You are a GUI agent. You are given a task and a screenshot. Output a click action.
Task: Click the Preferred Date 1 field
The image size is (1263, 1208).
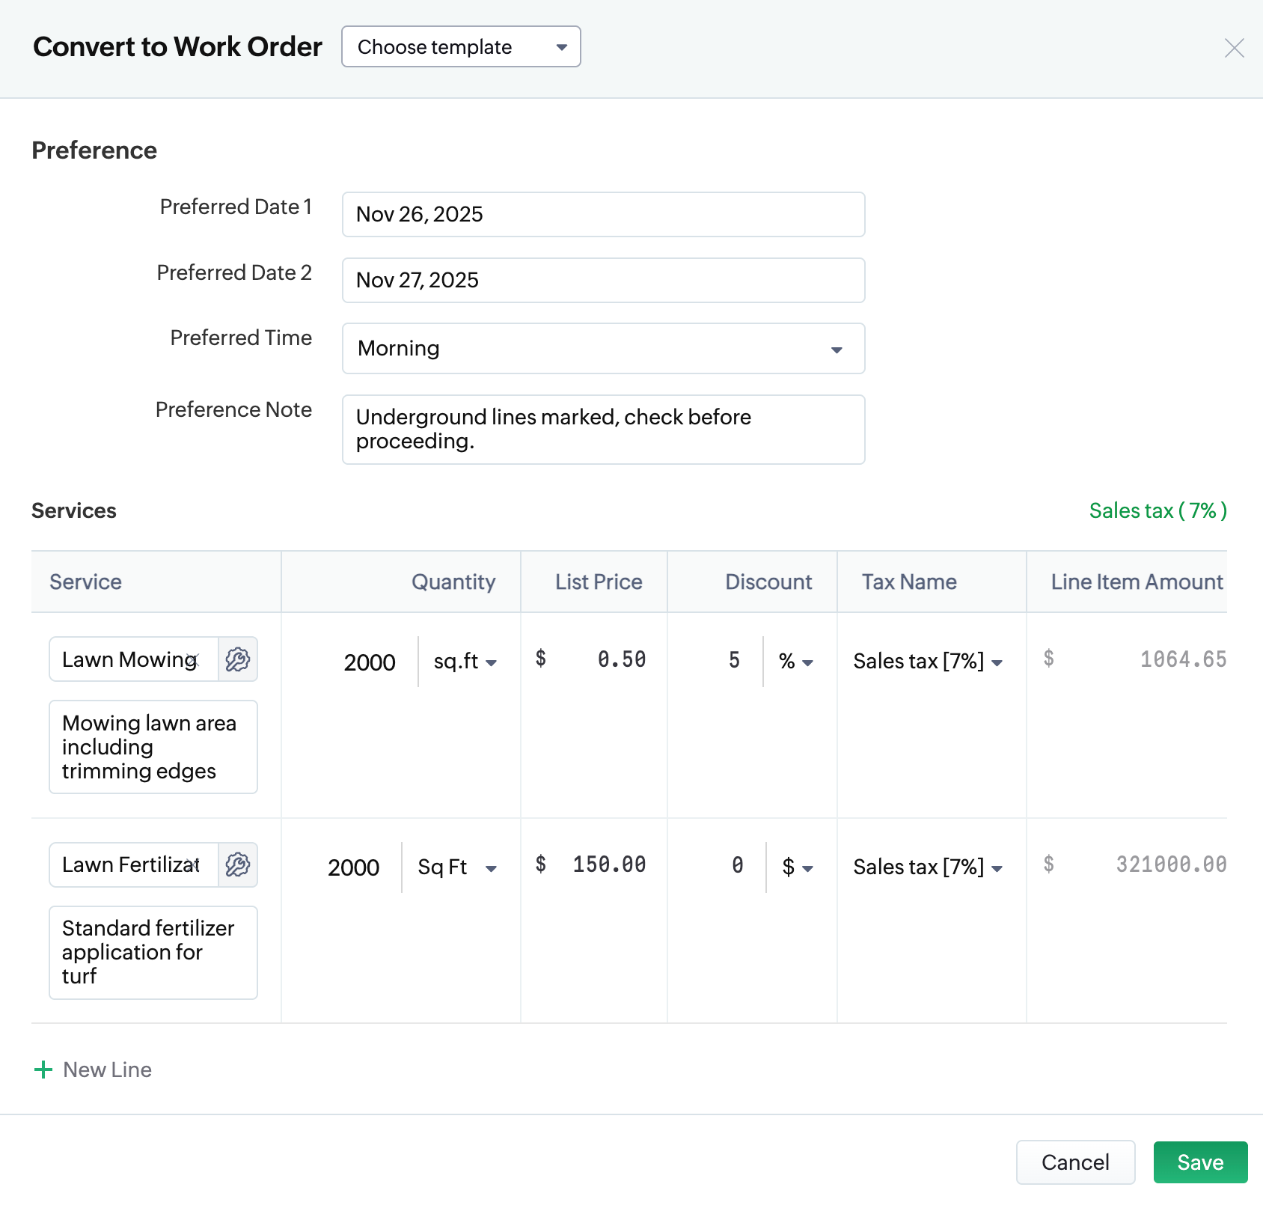(x=603, y=215)
